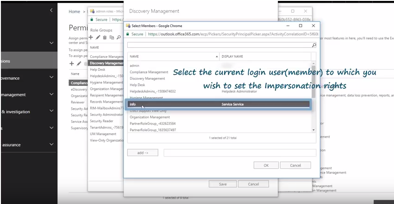Expand the '& investigation' sidebar section

[52, 111]
